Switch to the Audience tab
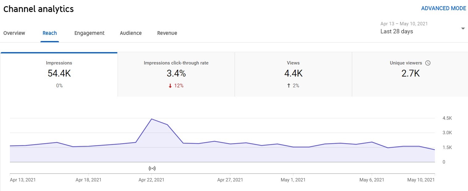This screenshot has height=191, width=468. (131, 33)
